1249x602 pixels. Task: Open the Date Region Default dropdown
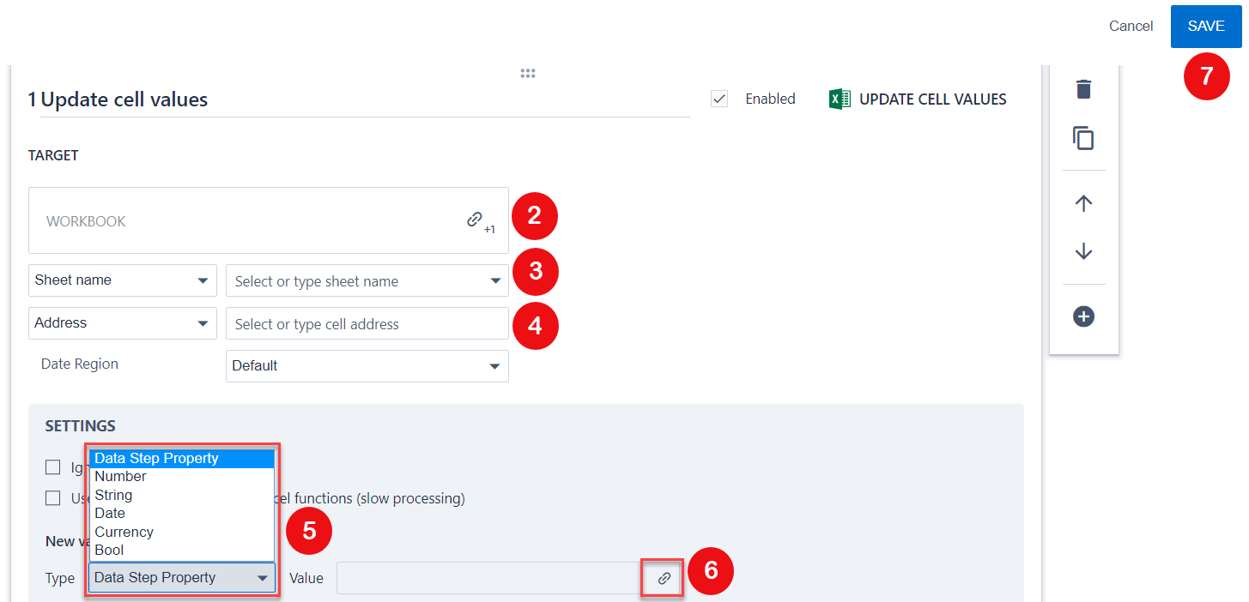(367, 366)
